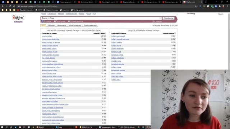Open the query link with 40 924 impressions
Image resolution: width=230 pixels, height=129 pixels.
point(51,42)
